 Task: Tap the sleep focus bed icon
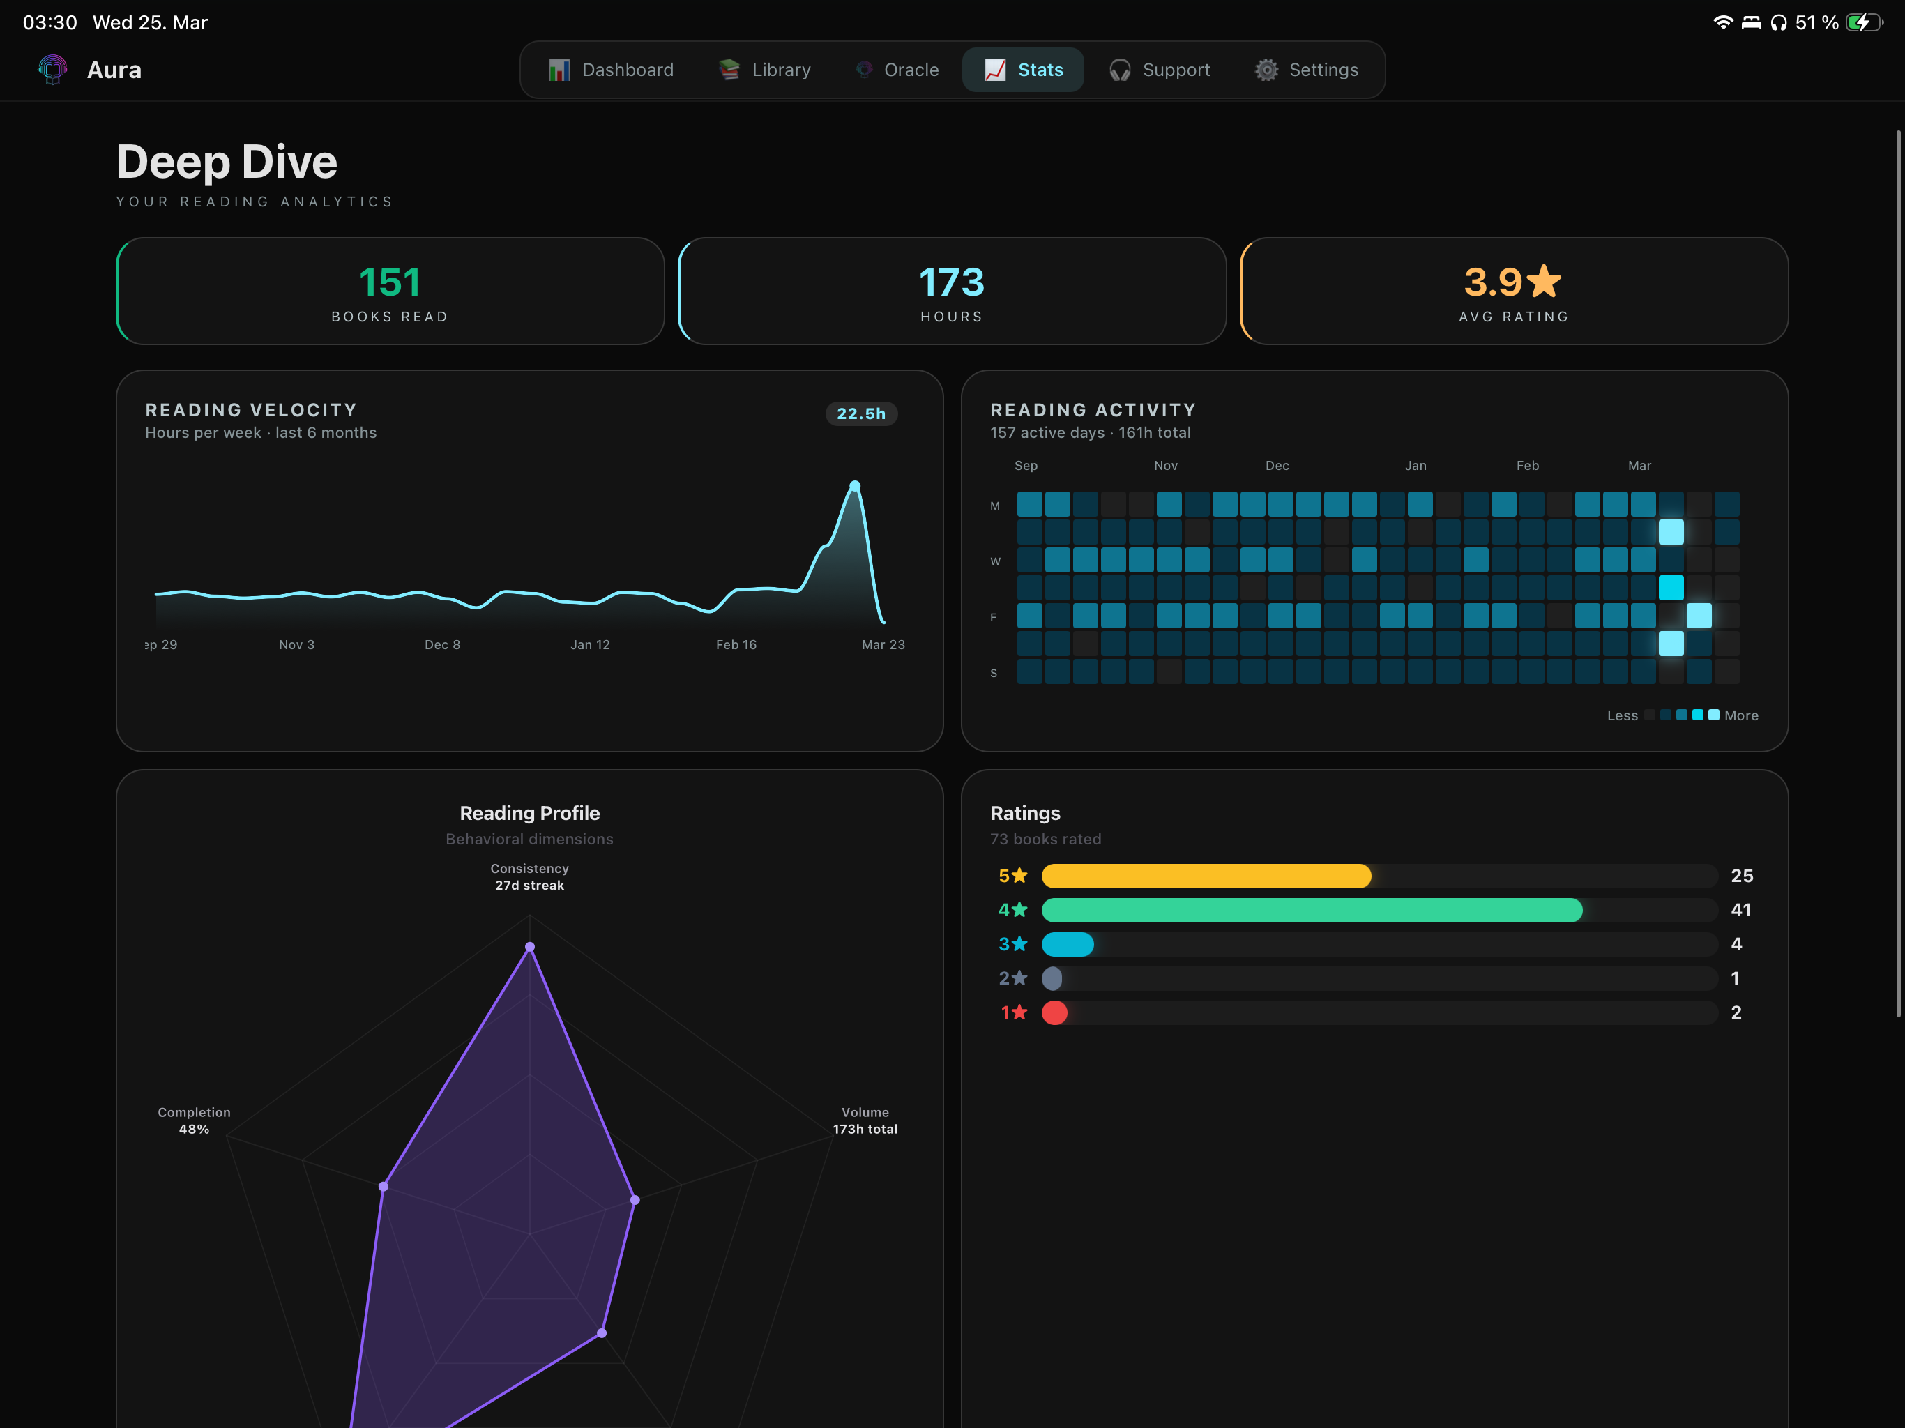1751,22
